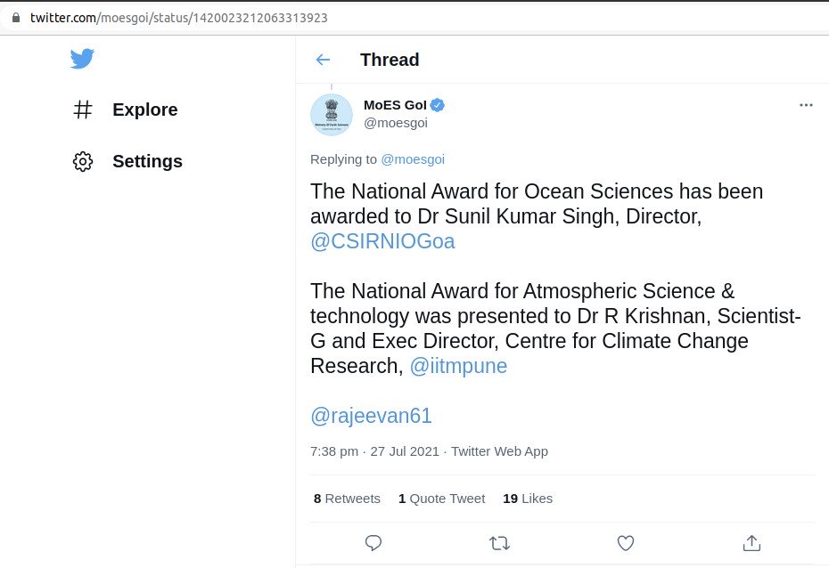Click the blue verified badge
This screenshot has width=829, height=568.
click(438, 105)
